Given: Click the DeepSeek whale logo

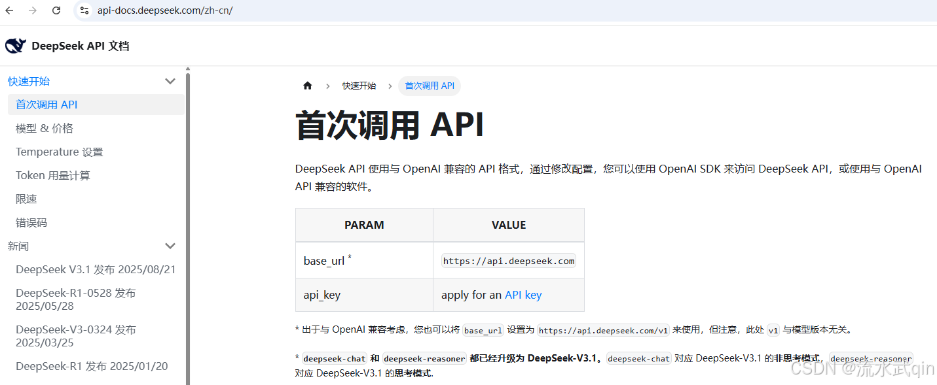Looking at the screenshot, I should 16,46.
